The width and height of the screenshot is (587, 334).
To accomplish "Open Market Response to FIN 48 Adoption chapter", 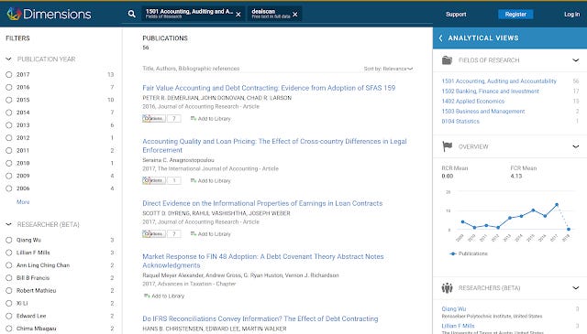I will (263, 261).
